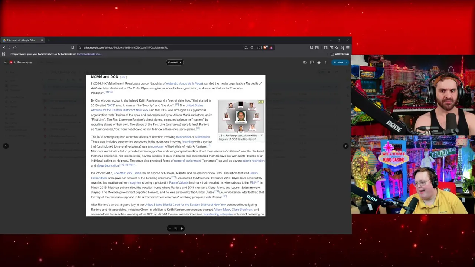Click 'The New York Times' text in article
The image size is (475, 267).
point(127,173)
